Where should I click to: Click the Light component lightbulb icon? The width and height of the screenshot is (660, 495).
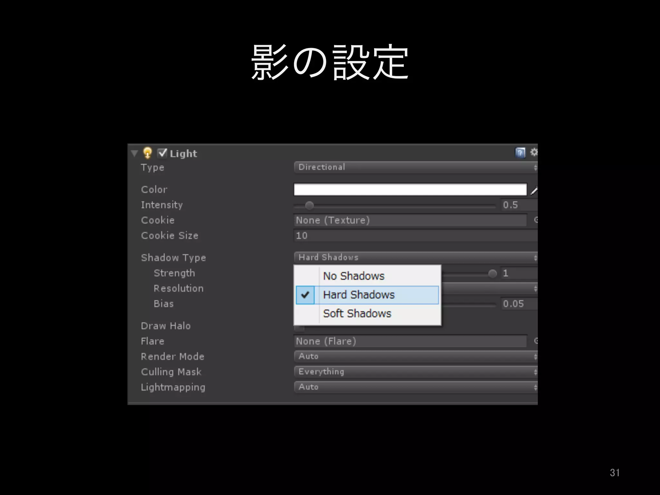click(x=148, y=153)
